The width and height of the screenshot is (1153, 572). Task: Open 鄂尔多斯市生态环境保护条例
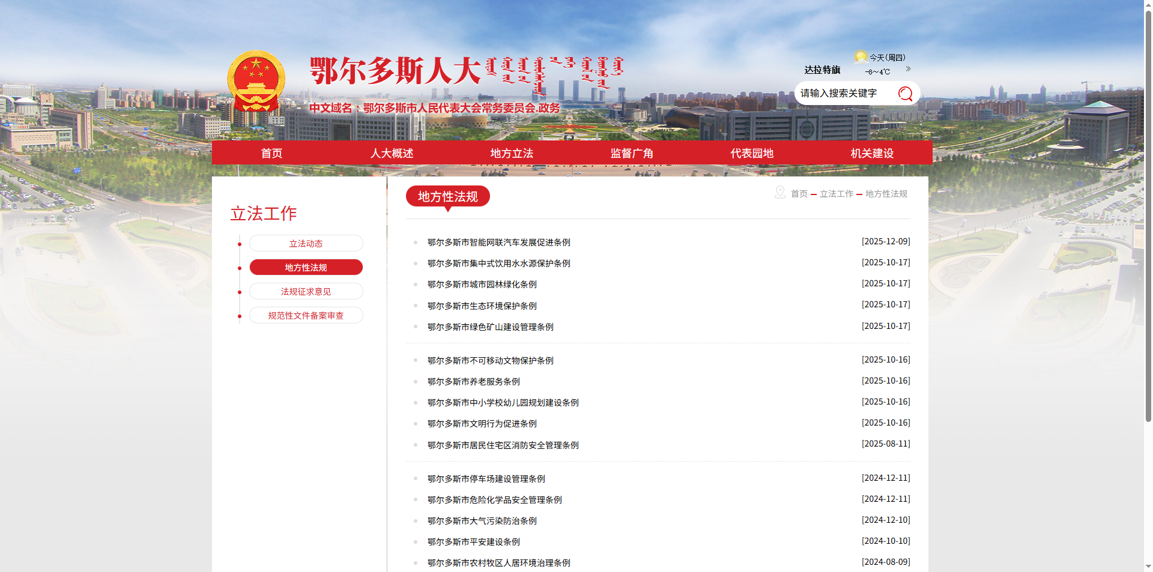point(482,306)
